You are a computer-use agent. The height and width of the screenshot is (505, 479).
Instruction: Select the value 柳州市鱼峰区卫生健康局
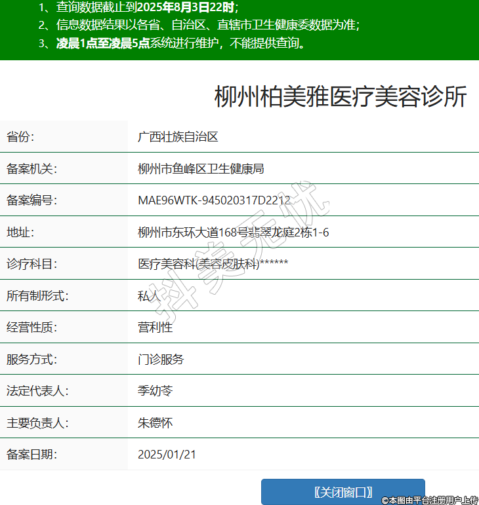click(201, 169)
